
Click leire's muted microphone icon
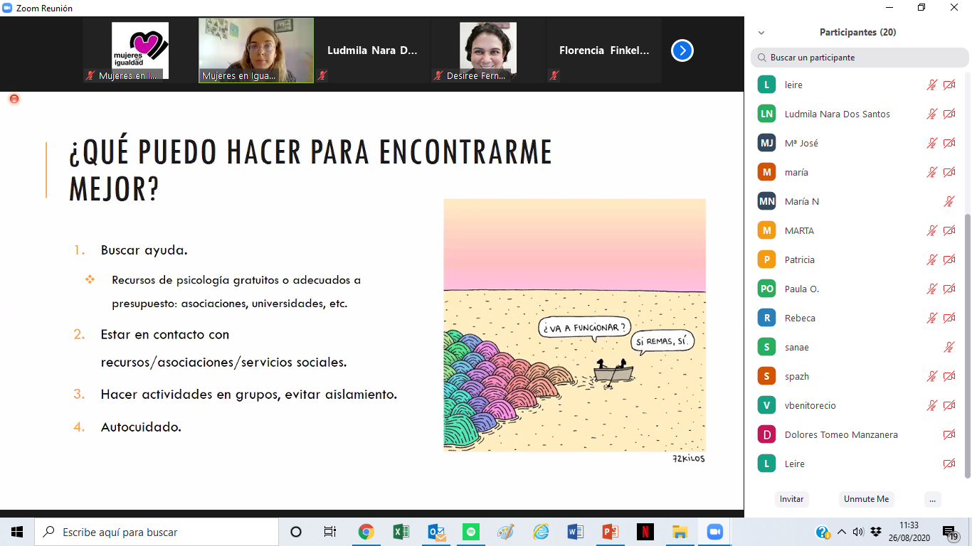931,85
